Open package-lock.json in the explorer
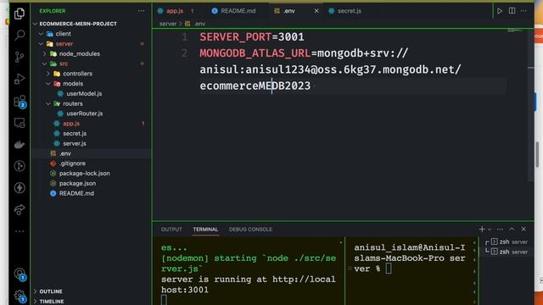 (x=92, y=173)
